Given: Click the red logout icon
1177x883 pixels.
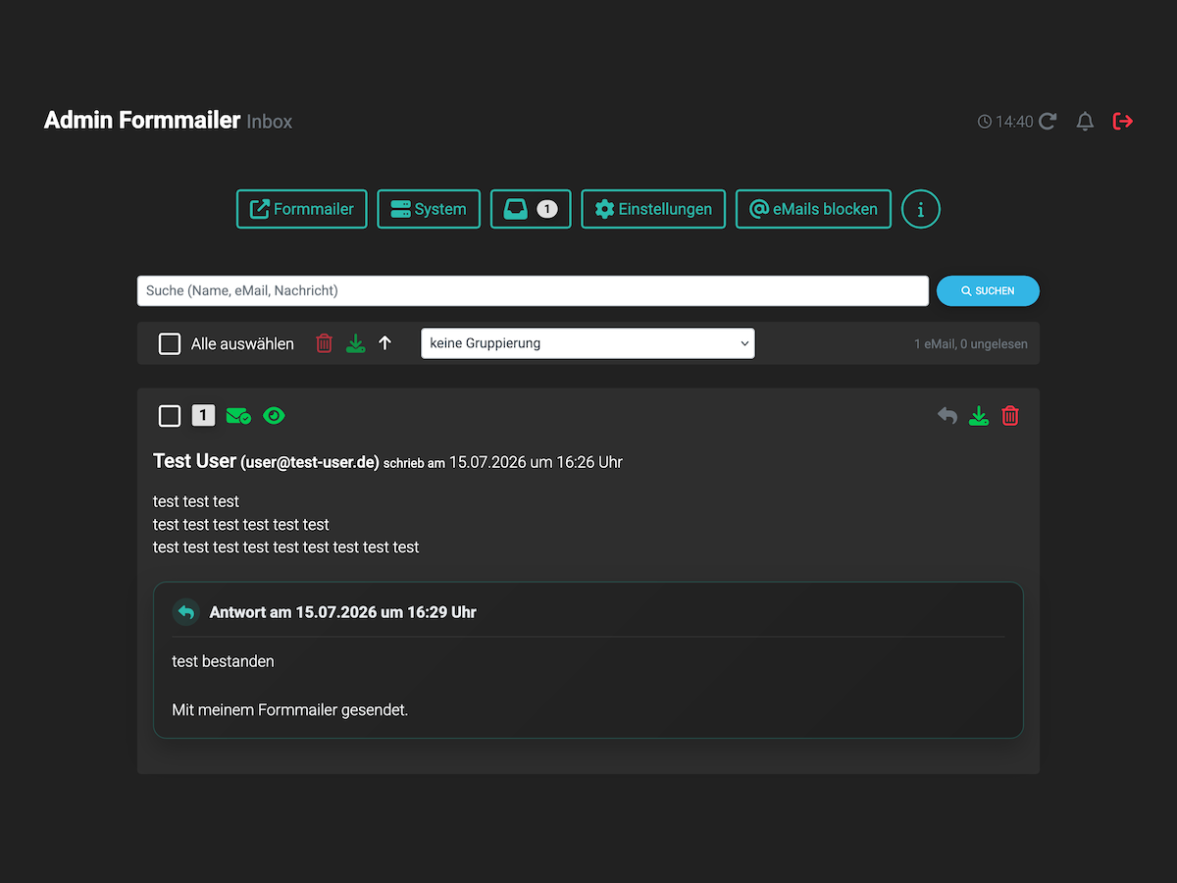Looking at the screenshot, I should click(x=1123, y=122).
